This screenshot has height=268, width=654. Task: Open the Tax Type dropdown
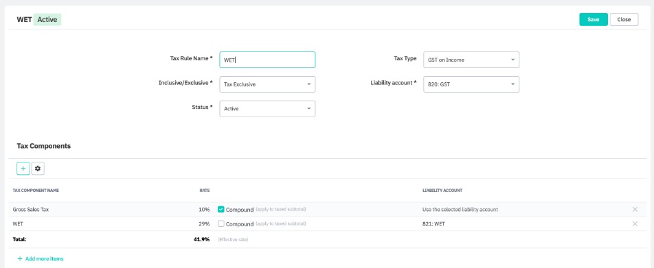point(471,60)
